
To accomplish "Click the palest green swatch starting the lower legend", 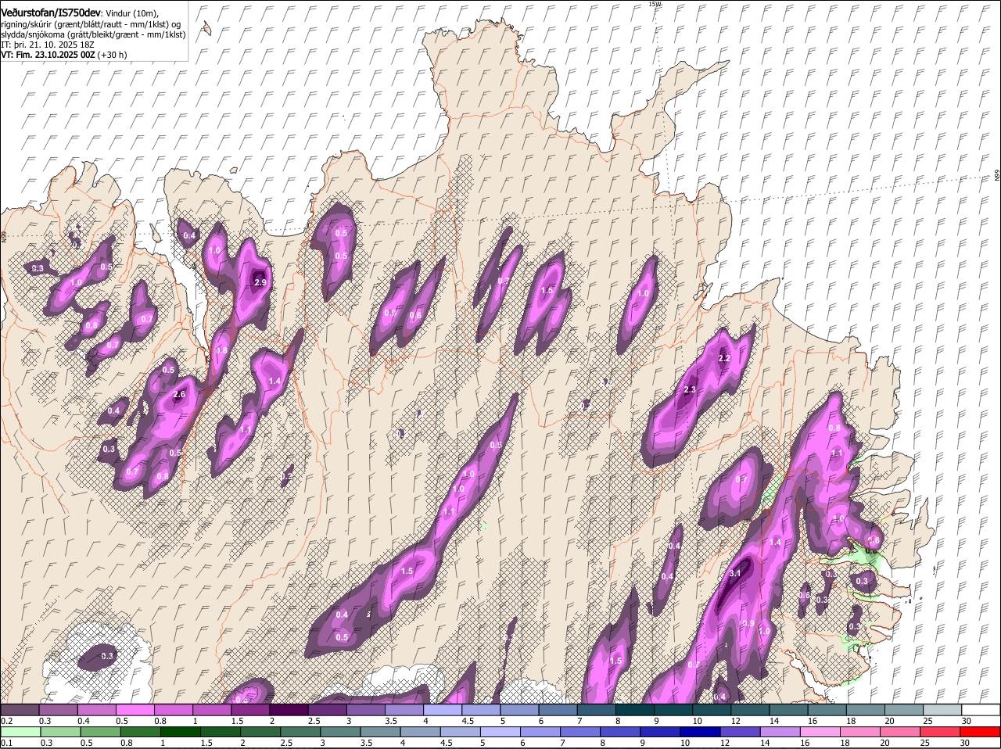I will (x=20, y=732).
